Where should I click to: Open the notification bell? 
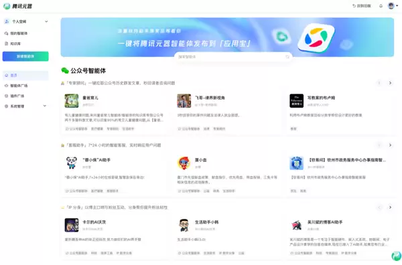click(x=381, y=6)
